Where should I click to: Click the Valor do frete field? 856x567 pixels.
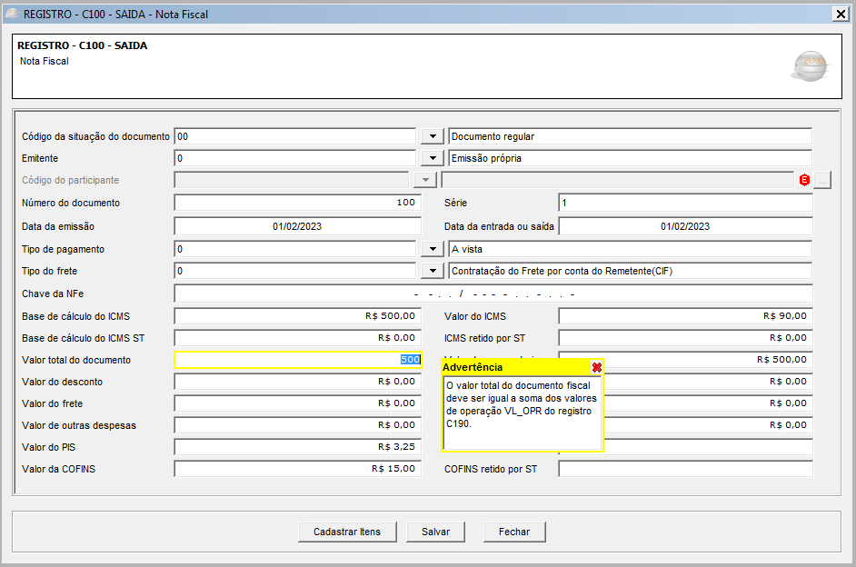tap(297, 403)
